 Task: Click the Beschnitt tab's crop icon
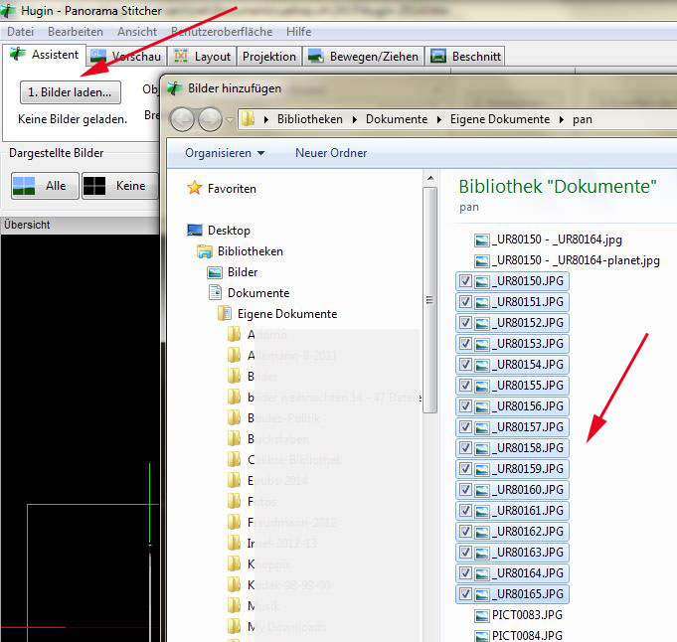(437, 56)
